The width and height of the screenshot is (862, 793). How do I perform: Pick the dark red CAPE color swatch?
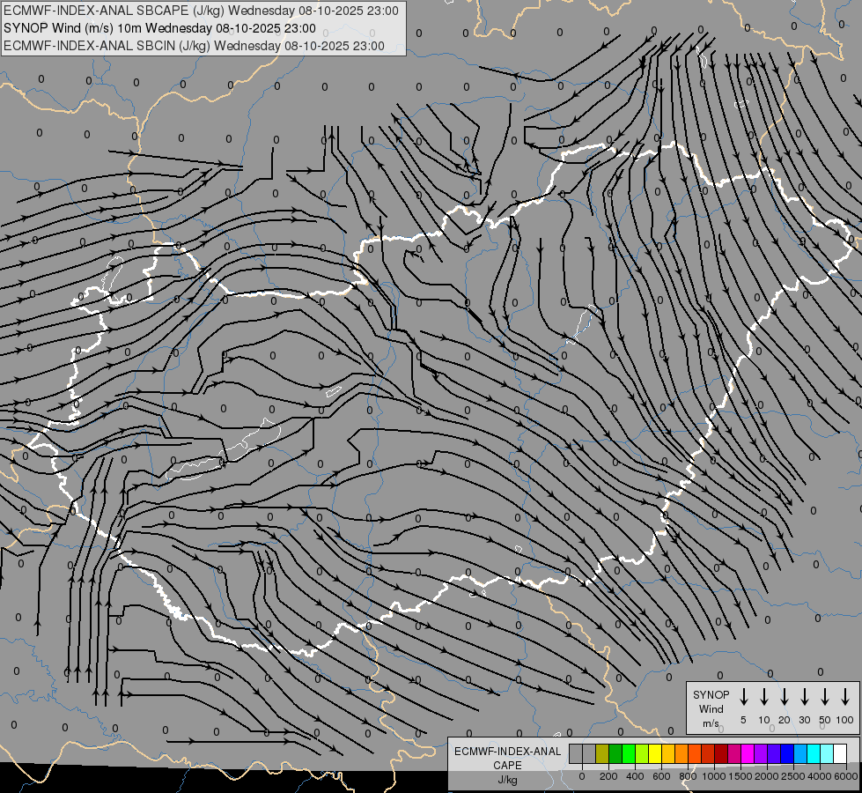coord(721,754)
